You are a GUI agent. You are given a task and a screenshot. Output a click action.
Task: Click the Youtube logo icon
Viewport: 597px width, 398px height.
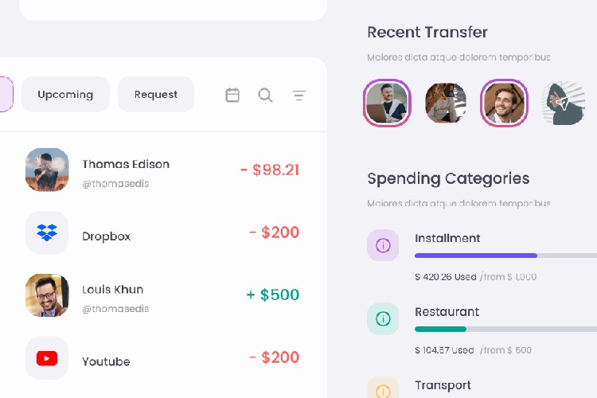47,358
